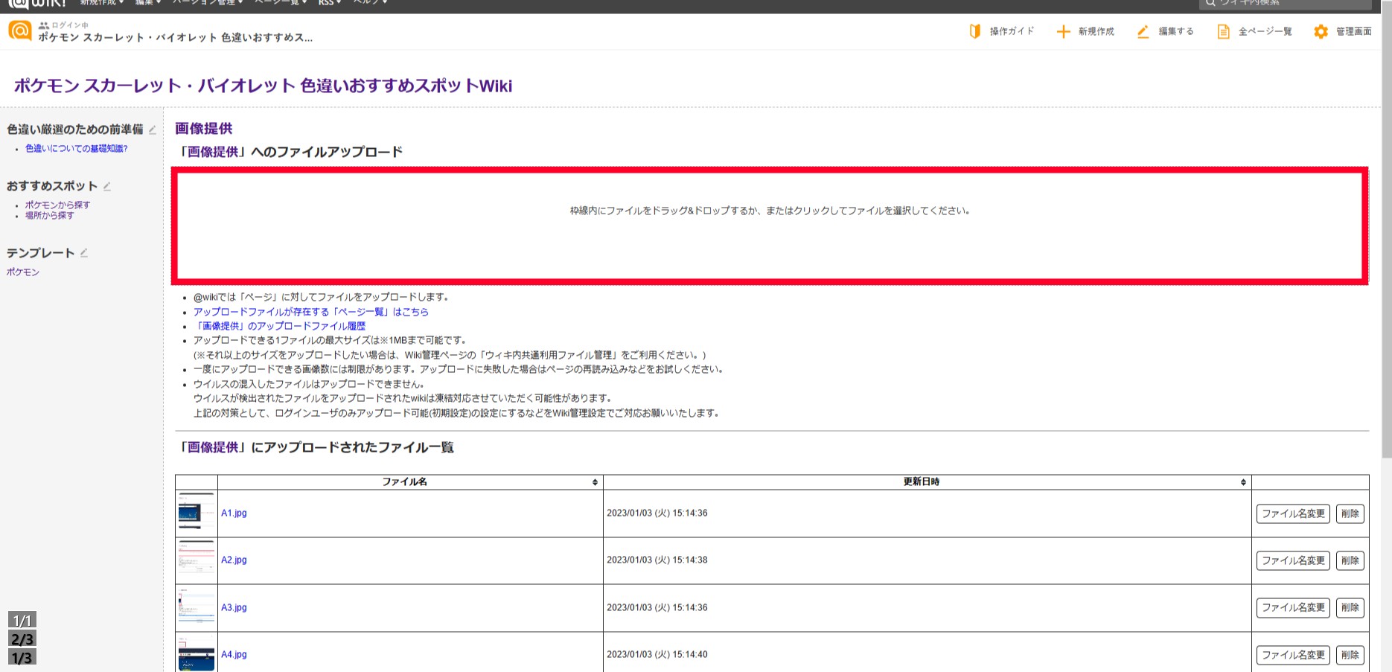Click 削除 for A1.jpg

point(1350,513)
